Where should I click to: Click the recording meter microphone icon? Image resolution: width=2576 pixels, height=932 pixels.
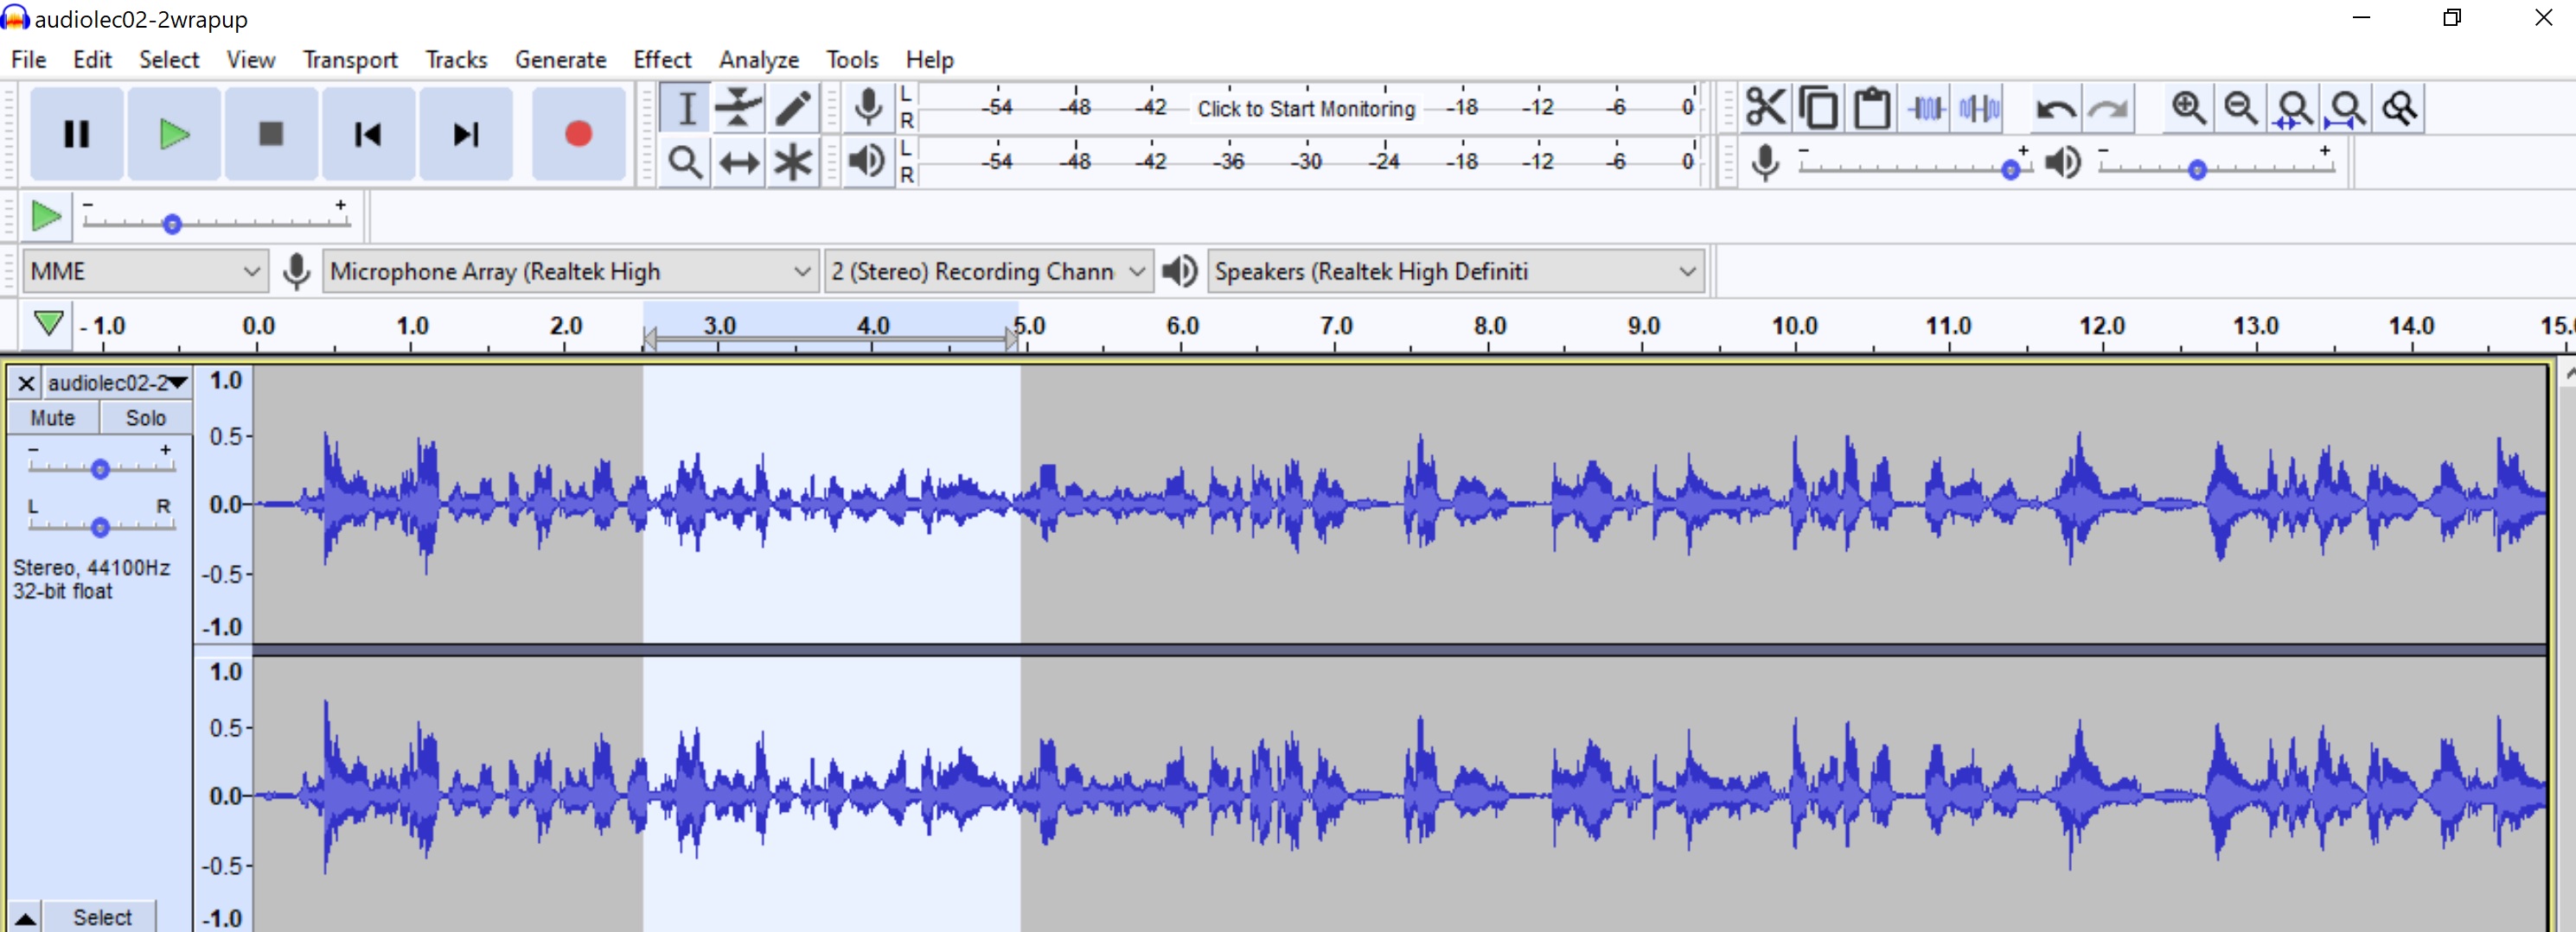pos(868,108)
